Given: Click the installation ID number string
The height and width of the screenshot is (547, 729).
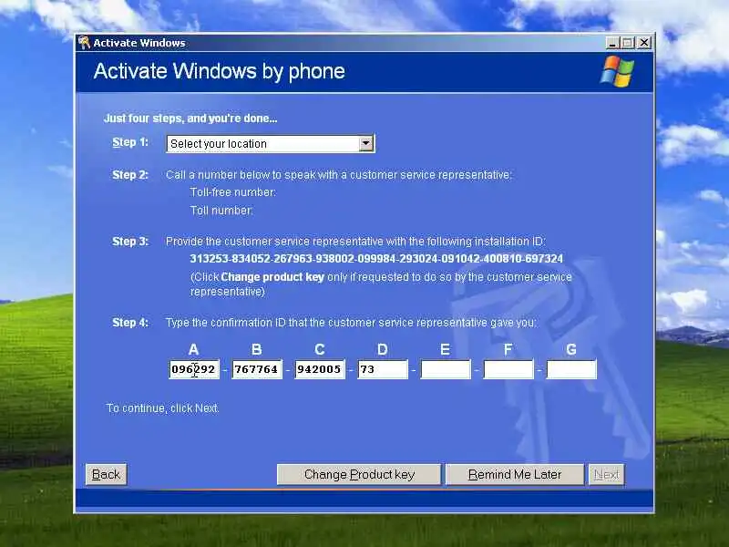Looking at the screenshot, I should click(376, 259).
